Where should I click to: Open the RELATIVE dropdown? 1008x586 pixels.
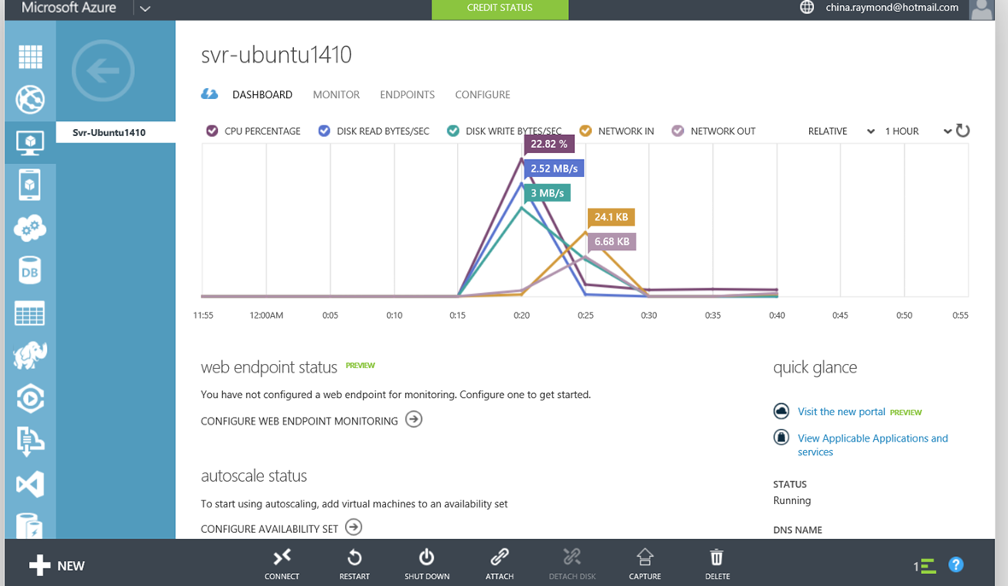[841, 131]
